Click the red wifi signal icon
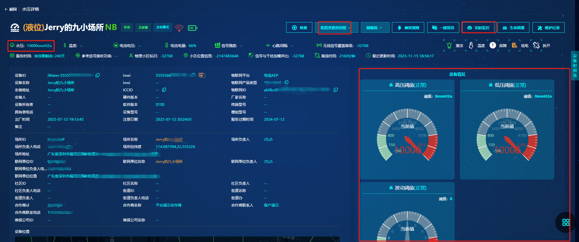579x242 pixels. coord(179,28)
